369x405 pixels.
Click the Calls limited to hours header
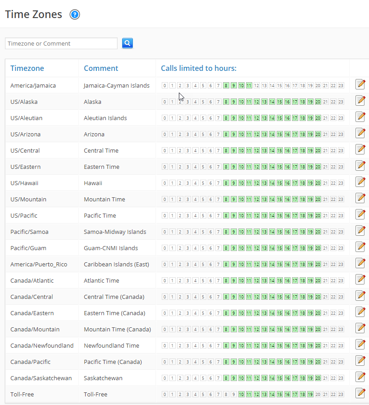click(199, 68)
